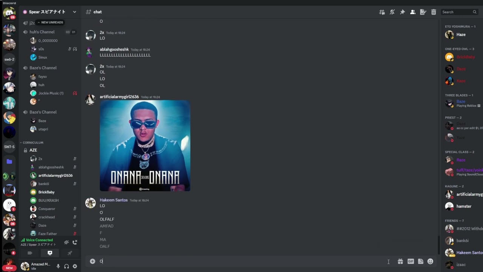Click the search magnifier icon
483x272 pixels.
tap(475, 12)
